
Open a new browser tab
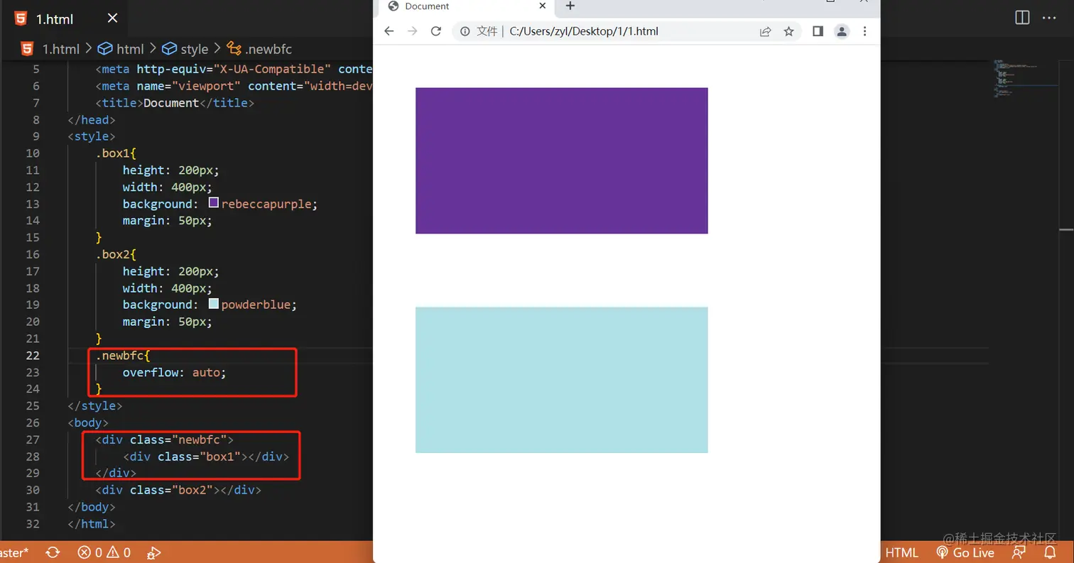tap(570, 6)
